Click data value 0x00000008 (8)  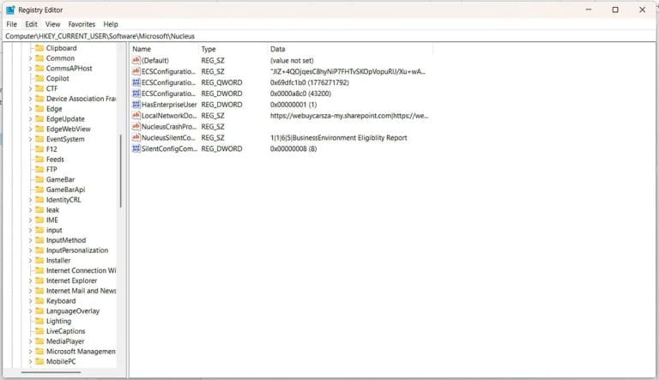coord(293,148)
